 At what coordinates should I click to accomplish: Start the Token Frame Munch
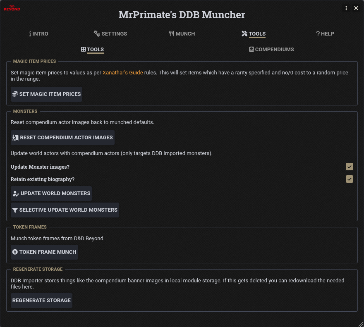(44, 252)
